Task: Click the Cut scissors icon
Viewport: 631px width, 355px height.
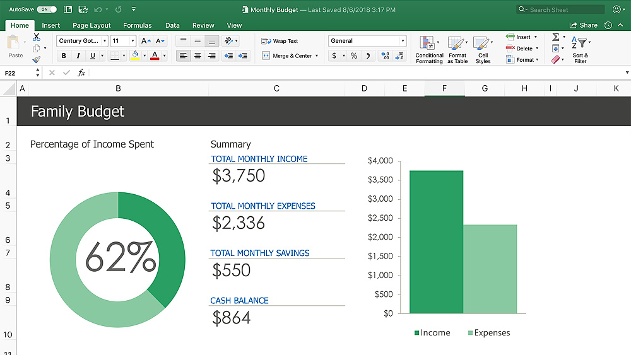Action: [36, 37]
